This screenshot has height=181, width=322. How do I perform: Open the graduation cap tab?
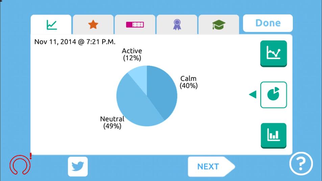pos(219,25)
